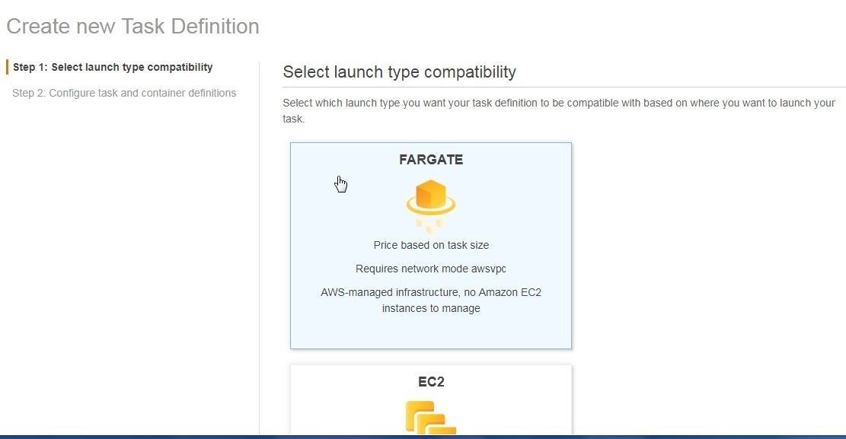The height and width of the screenshot is (439, 846).
Task: Choose EC2 as the launch compatibility option
Action: [x=431, y=399]
